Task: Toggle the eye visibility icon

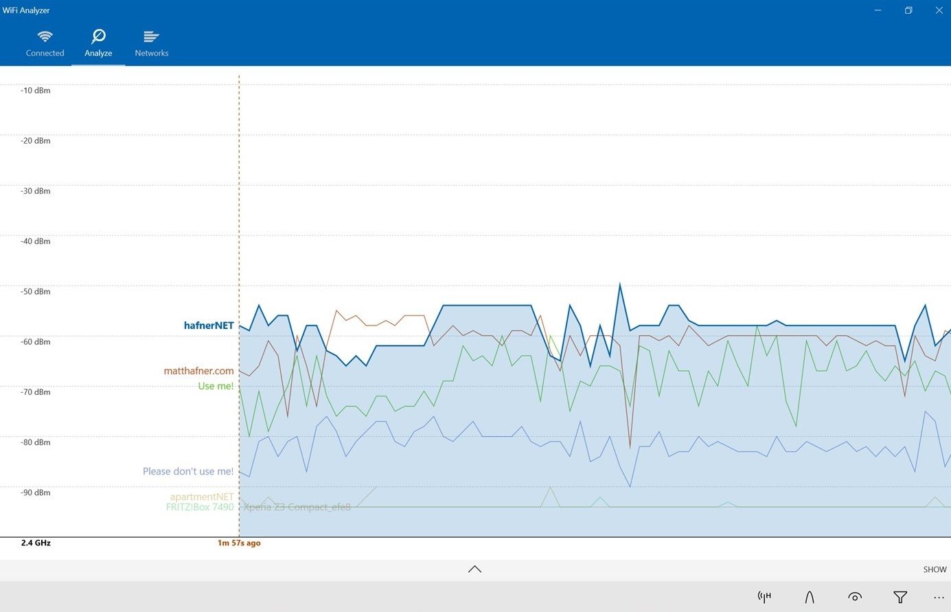Action: (855, 597)
